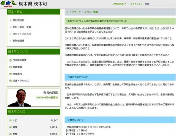
Task: Click 安全・安心 panel header
Action: pyautogui.click(x=33, y=12)
